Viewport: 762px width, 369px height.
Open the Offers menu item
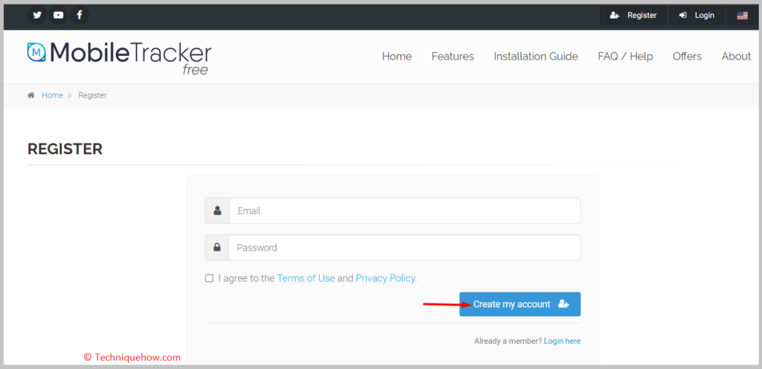pyautogui.click(x=687, y=57)
